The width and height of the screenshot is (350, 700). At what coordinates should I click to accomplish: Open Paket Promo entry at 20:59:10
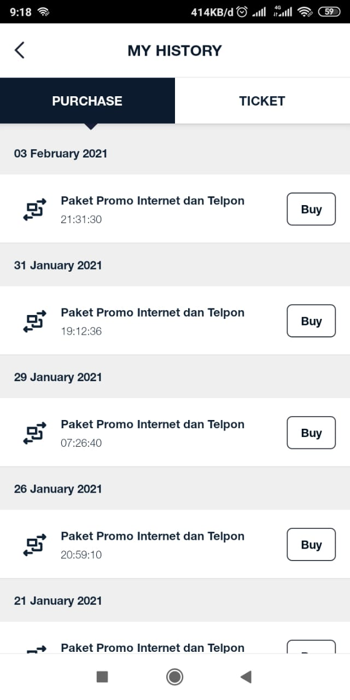tap(153, 545)
